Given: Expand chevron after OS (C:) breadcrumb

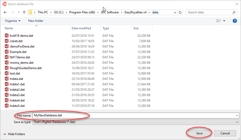Looking at the screenshot, I should (66, 13).
